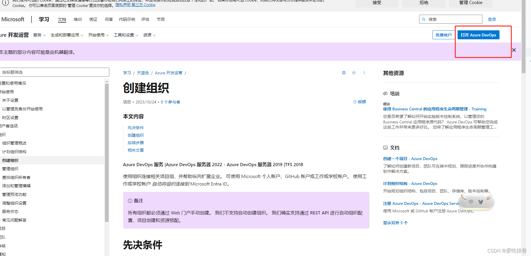Open the 培训 navigation item

coord(77,19)
